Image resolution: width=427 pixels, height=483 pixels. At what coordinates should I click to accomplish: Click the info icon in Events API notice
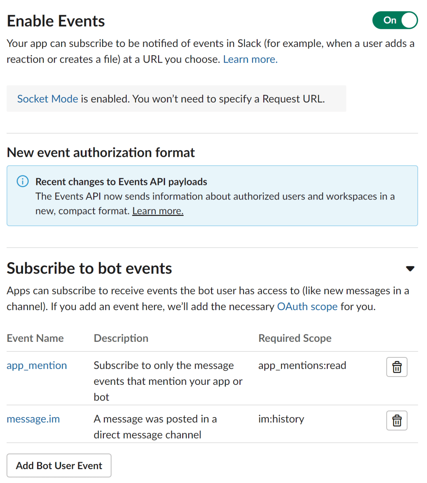(23, 181)
